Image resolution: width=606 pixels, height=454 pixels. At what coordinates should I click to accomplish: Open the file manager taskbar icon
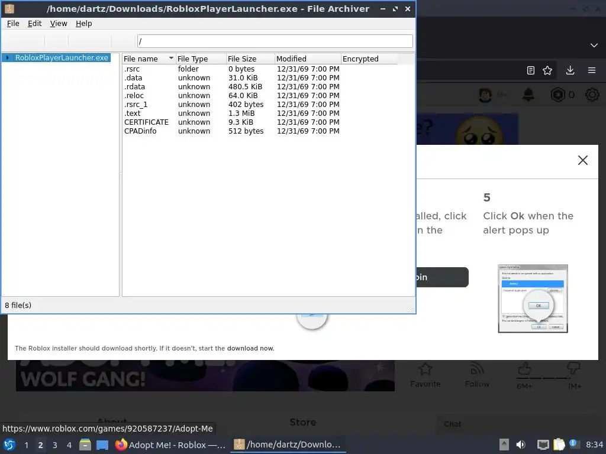(x=85, y=445)
